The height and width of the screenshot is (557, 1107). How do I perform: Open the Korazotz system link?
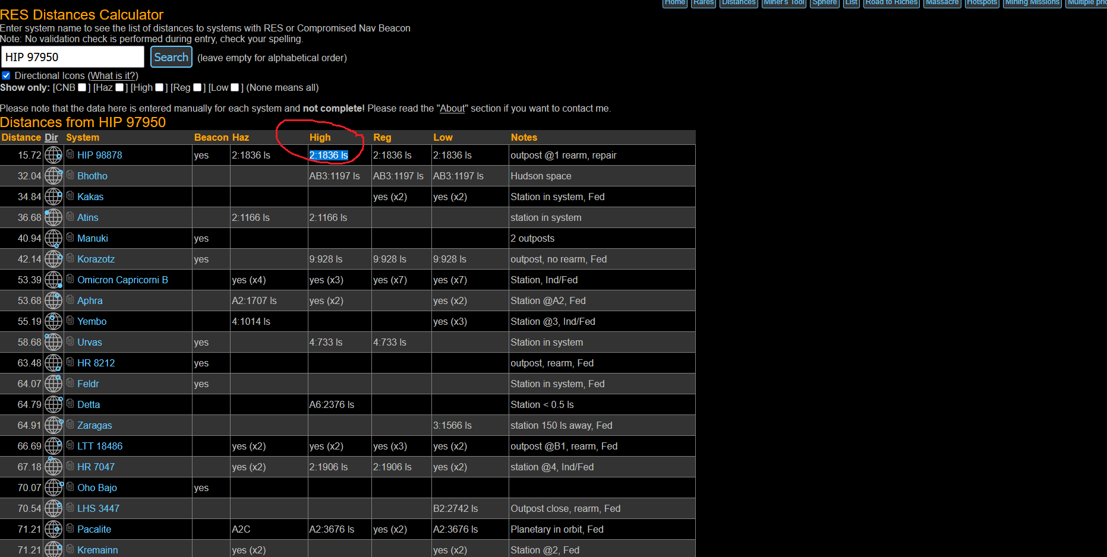tap(96, 259)
